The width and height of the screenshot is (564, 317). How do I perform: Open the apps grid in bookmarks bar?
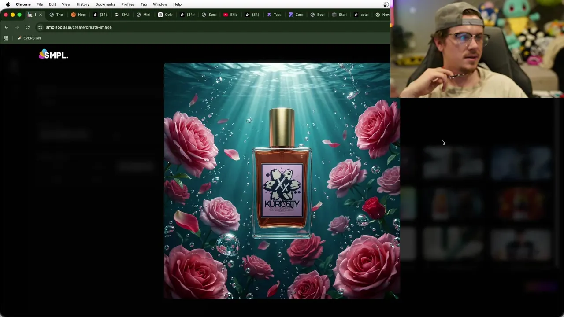point(6,38)
